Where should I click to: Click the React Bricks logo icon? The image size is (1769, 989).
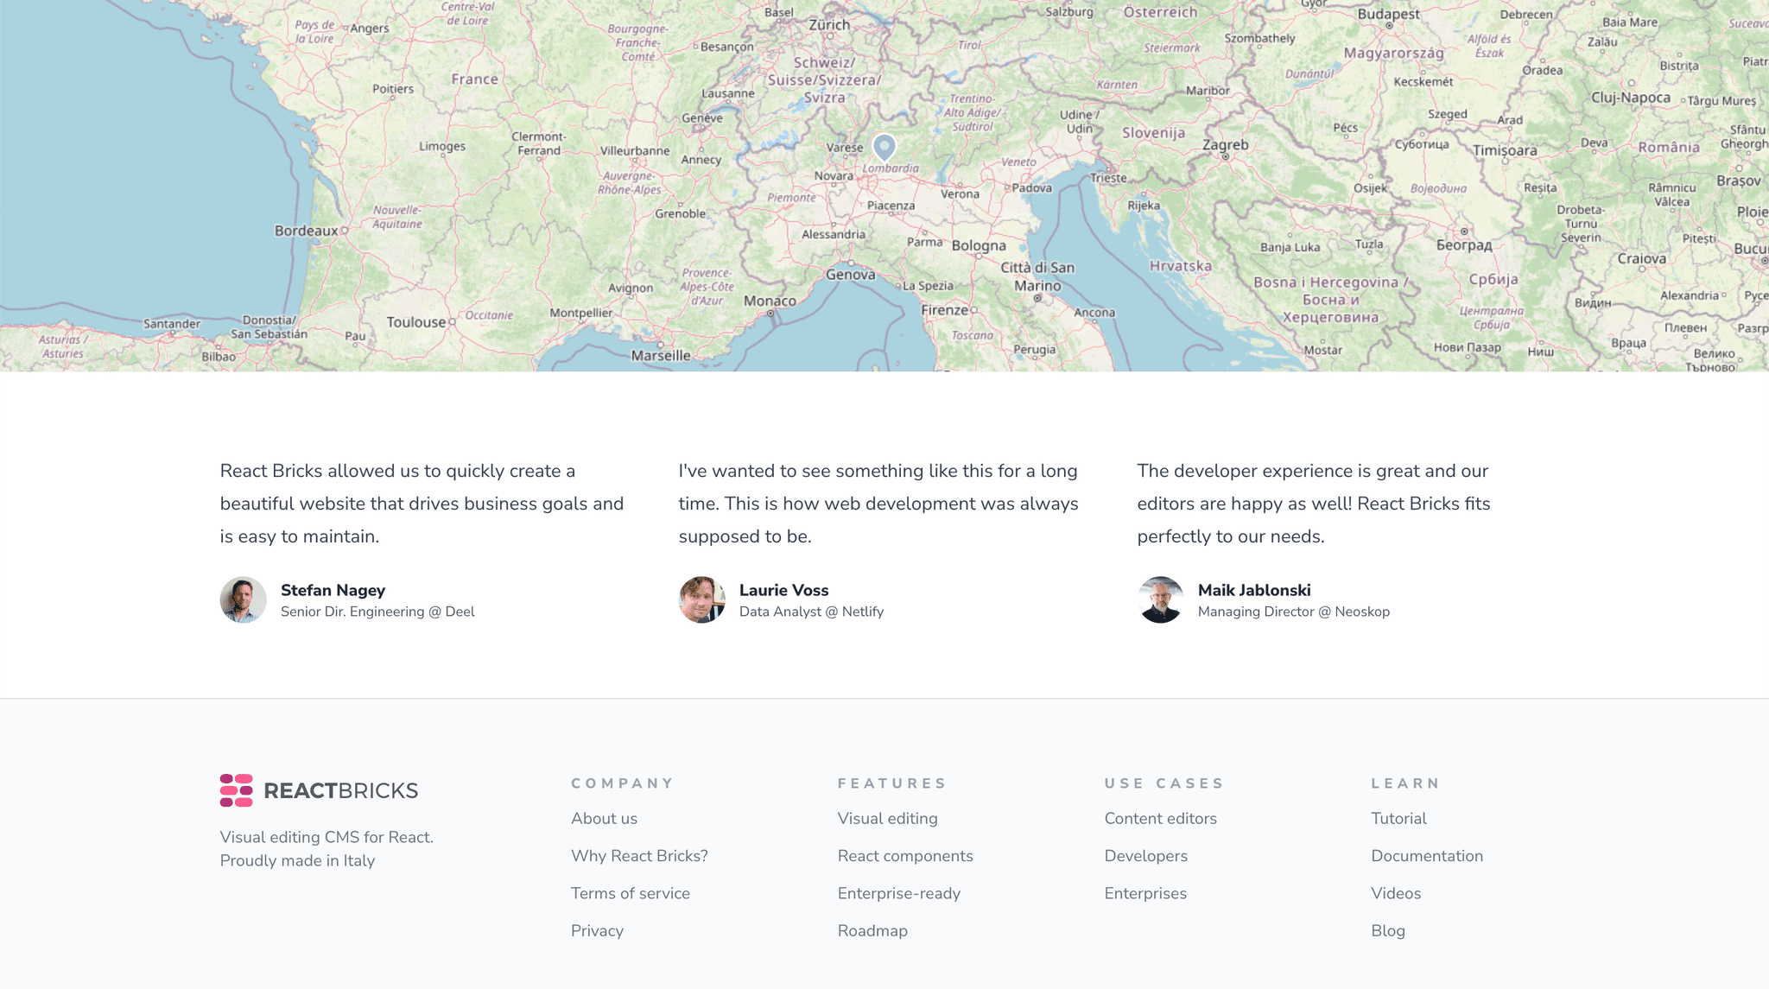[235, 788]
